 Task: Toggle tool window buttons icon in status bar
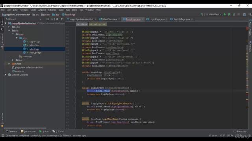point(3,136)
